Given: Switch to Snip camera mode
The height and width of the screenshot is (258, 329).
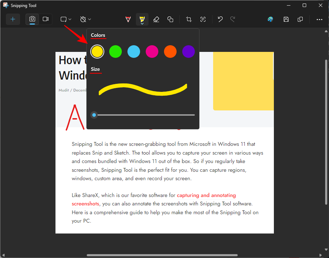Looking at the screenshot, I should coord(32,19).
